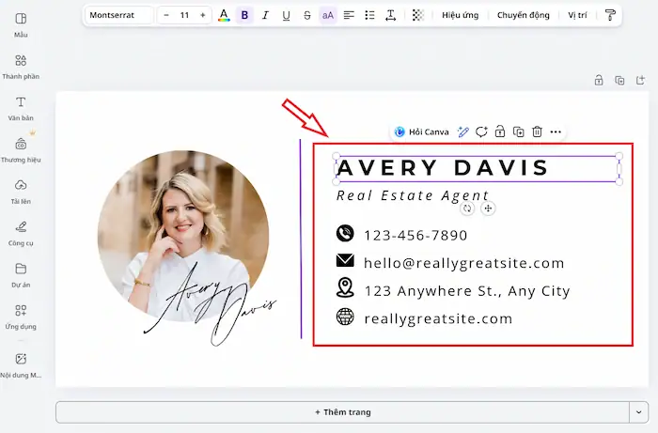Click the Thêm trang add page button
Image resolution: width=658 pixels, height=433 pixels.
[342, 412]
